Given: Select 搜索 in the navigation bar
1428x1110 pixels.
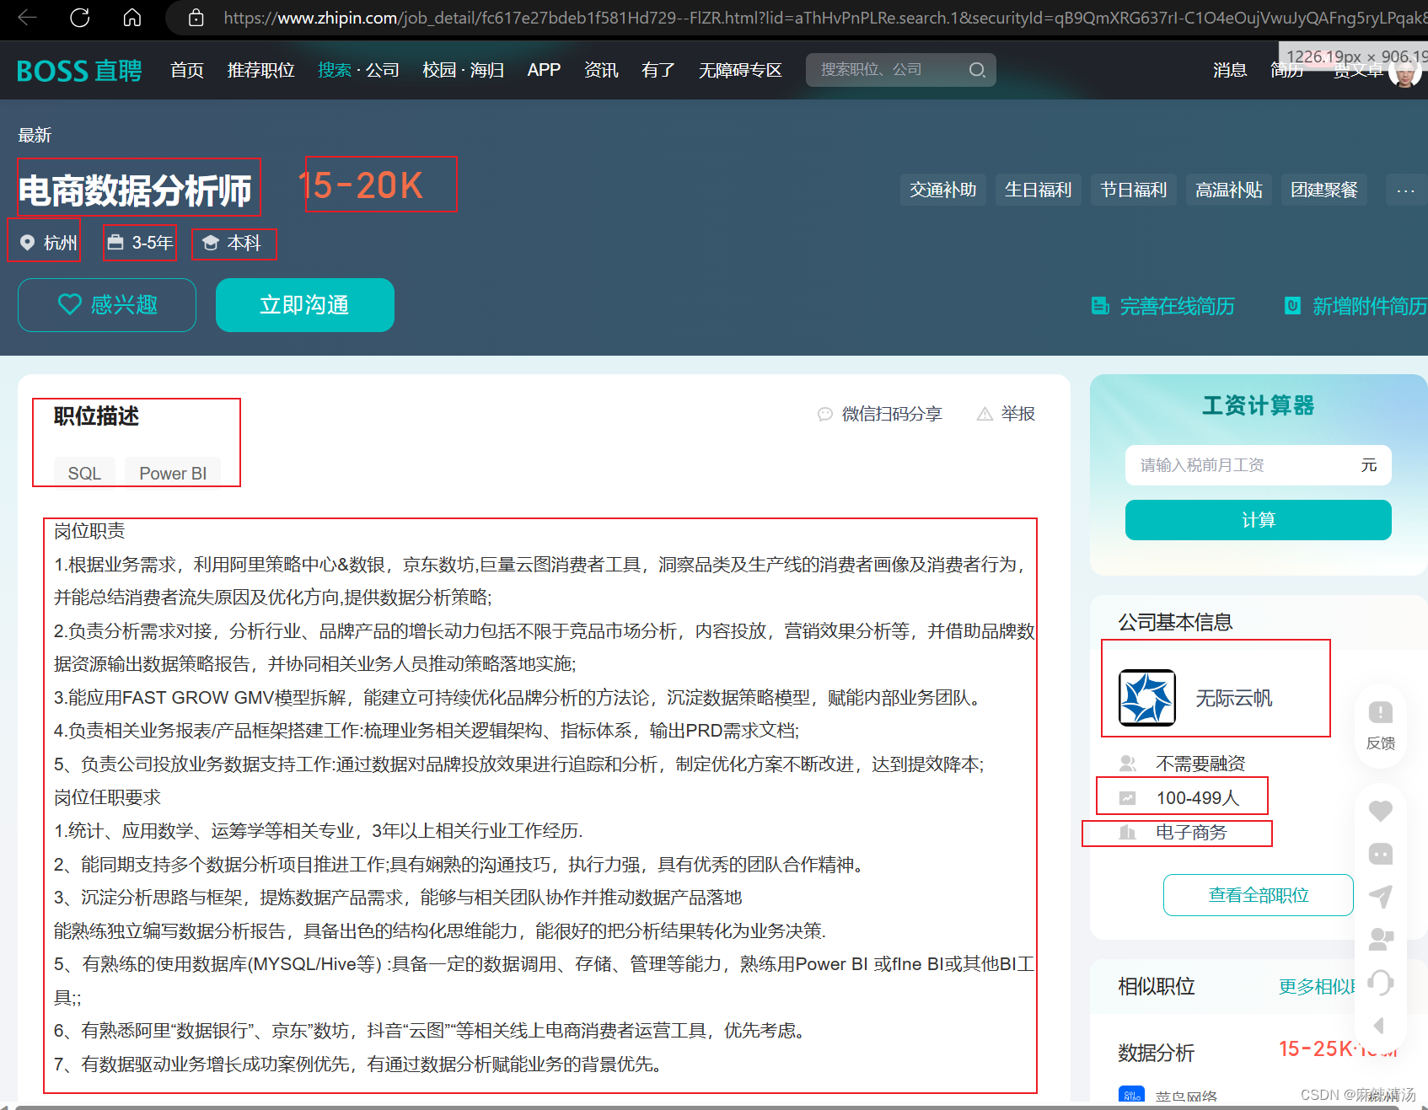Looking at the screenshot, I should click(335, 70).
